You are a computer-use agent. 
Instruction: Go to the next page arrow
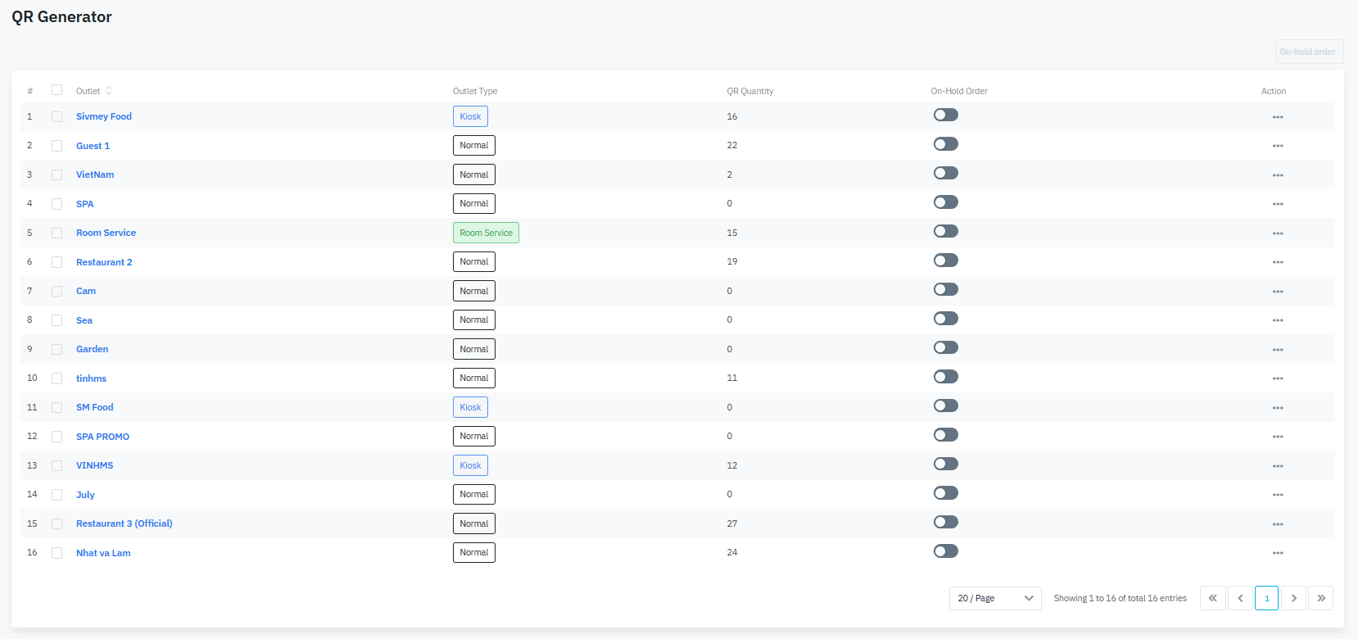coord(1293,598)
